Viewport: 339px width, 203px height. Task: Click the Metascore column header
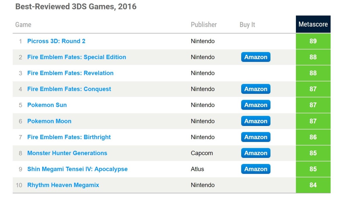point(313,24)
